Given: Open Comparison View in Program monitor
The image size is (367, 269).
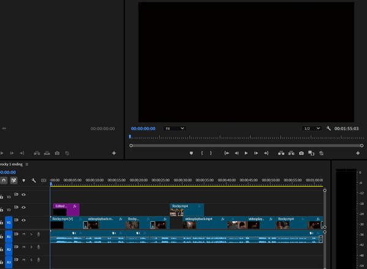Looking at the screenshot, I should (311, 153).
